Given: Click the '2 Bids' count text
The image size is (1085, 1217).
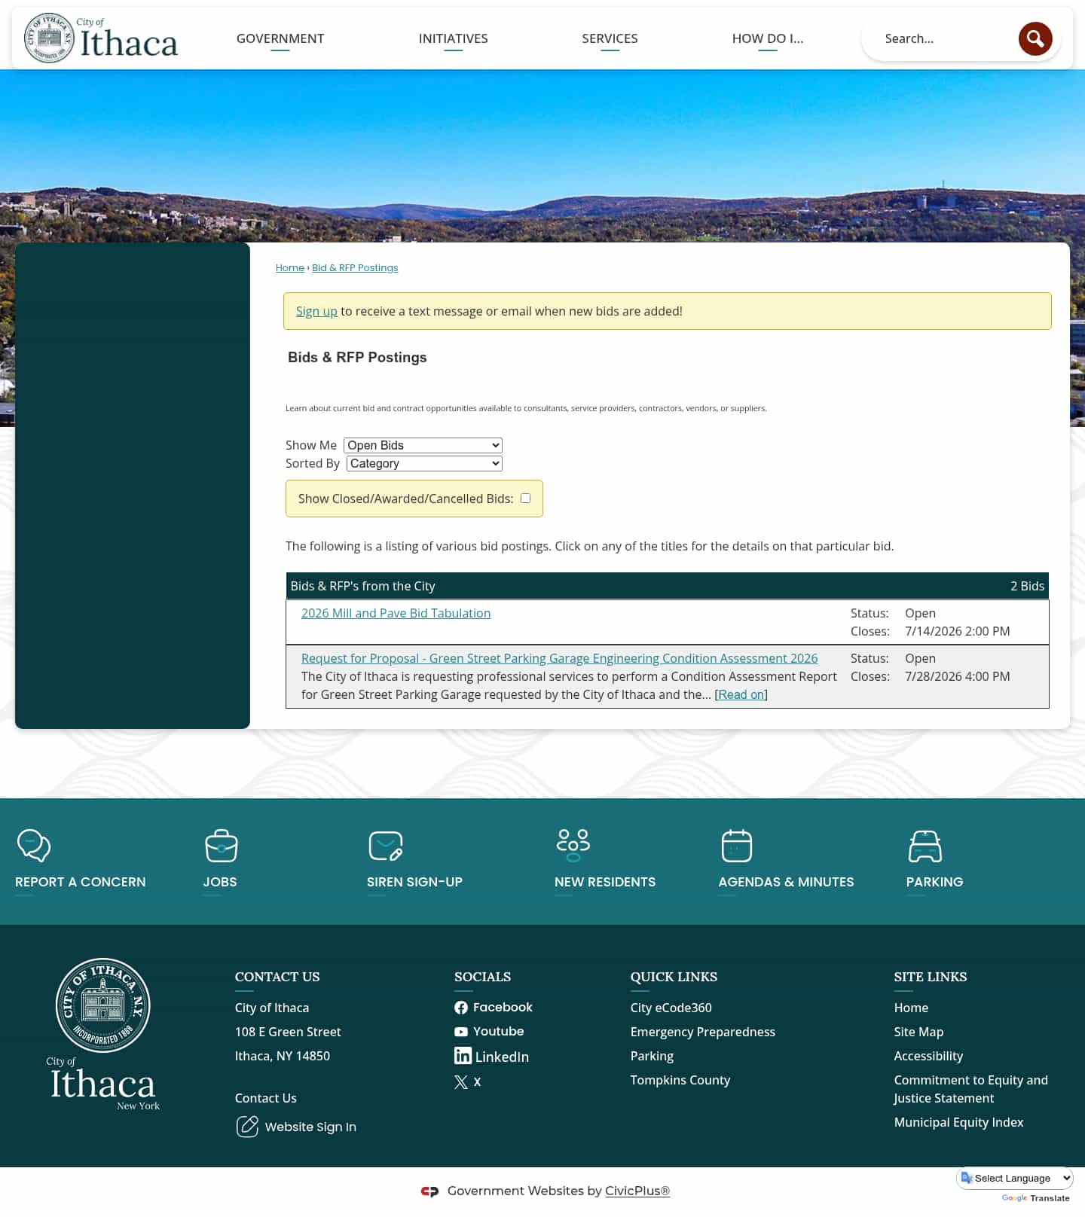Looking at the screenshot, I should click(x=1027, y=586).
